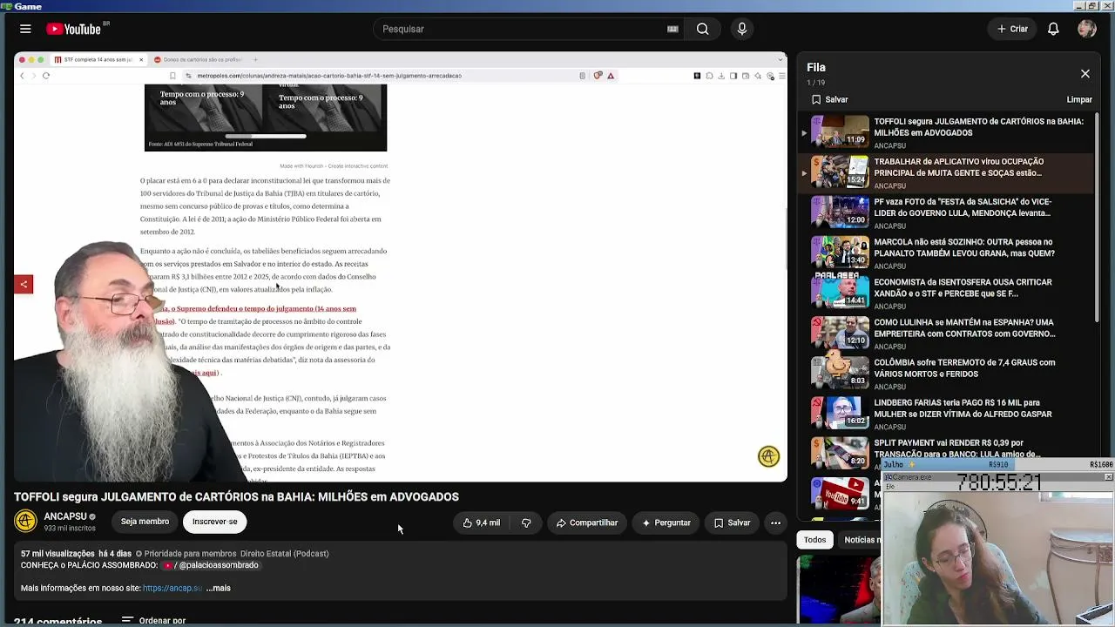Viewport: 1115px width, 627px height.
Task: Click the magnifier search button
Action: pyautogui.click(x=702, y=29)
